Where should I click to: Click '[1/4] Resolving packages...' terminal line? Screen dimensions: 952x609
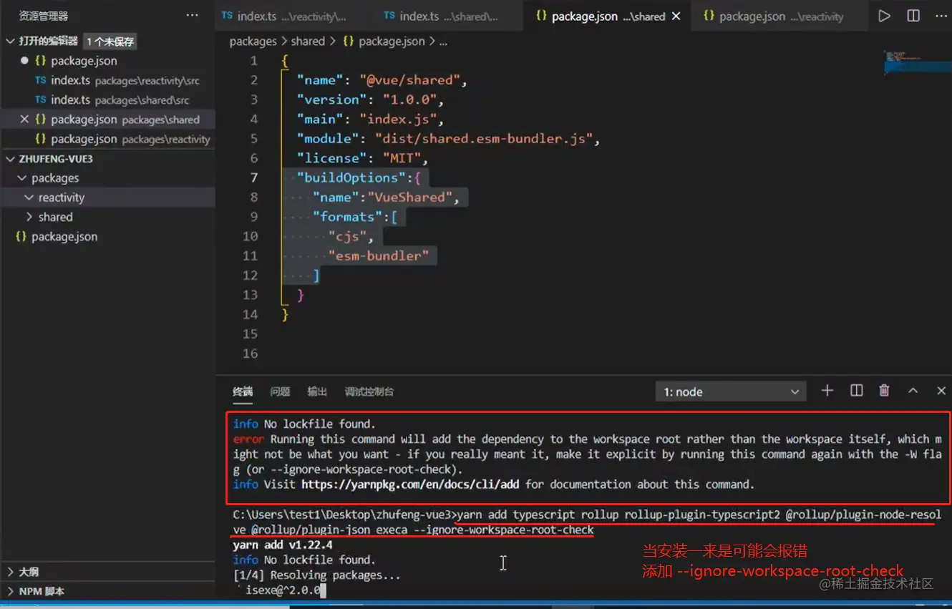(x=316, y=575)
